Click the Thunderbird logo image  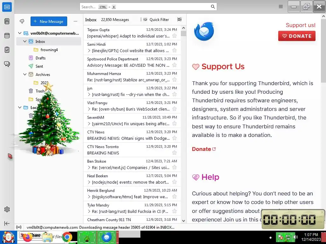click(204, 31)
